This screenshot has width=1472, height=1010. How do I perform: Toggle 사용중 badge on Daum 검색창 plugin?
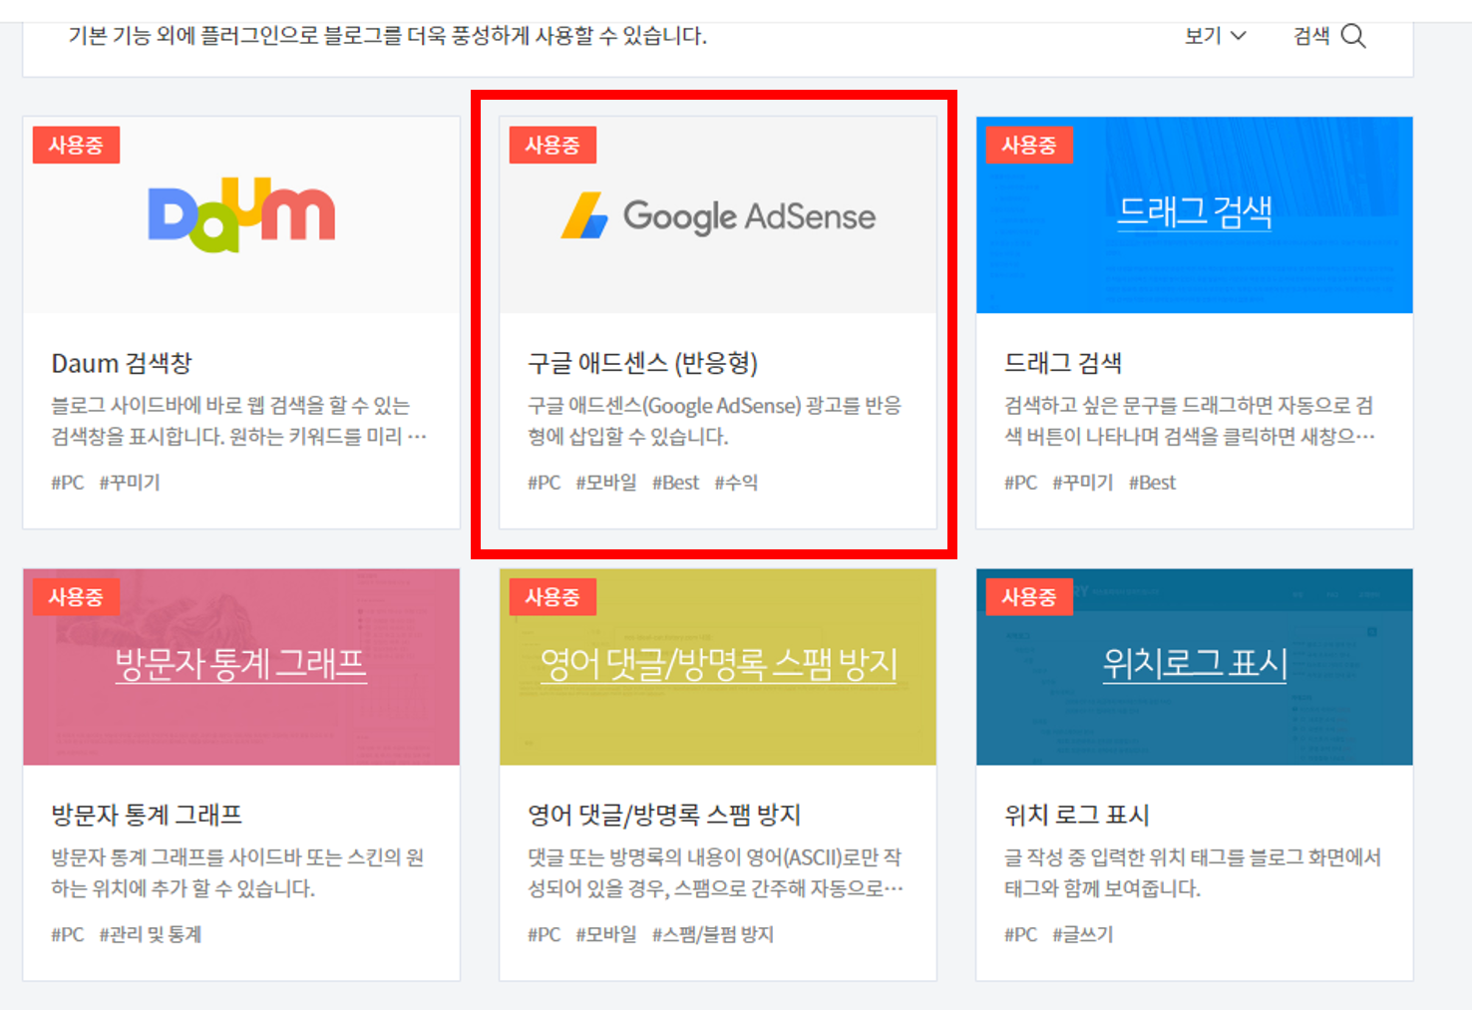[x=75, y=144]
